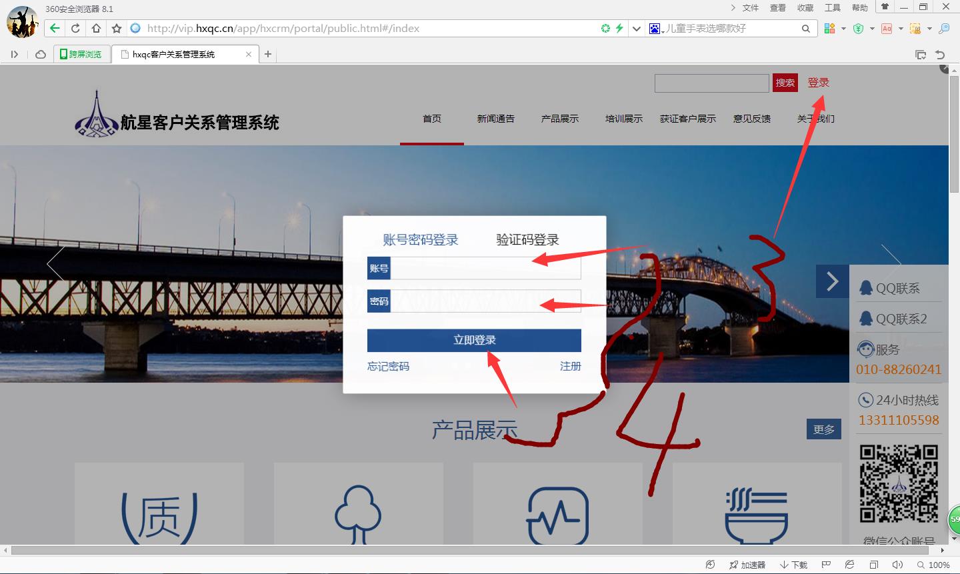960x574 pixels.
Task: Click into the 账号 account input field
Action: tap(485, 268)
